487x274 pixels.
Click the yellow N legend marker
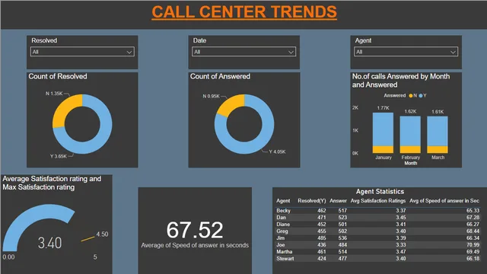[411, 96]
